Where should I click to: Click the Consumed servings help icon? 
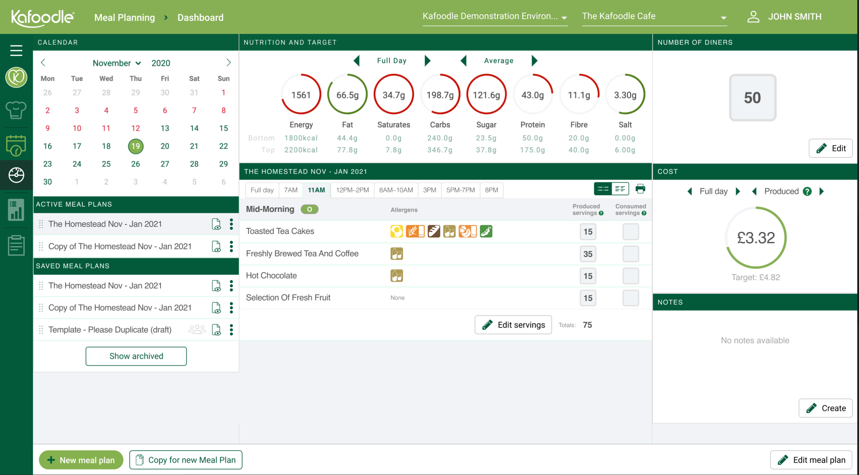click(644, 213)
